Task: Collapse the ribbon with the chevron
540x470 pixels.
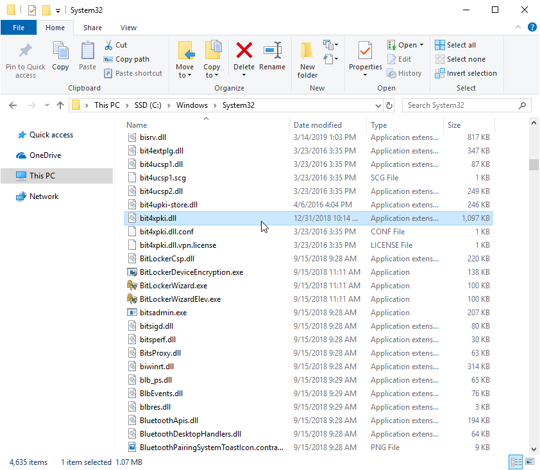Action: click(x=518, y=27)
